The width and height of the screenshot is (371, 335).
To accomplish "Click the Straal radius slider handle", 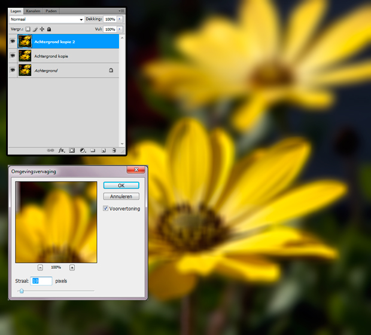I will click(22, 291).
